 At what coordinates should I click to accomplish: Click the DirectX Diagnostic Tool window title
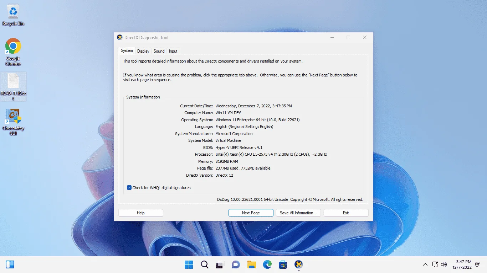[146, 38]
